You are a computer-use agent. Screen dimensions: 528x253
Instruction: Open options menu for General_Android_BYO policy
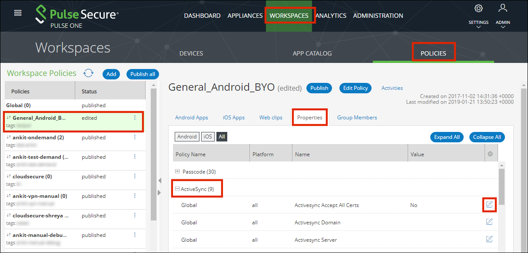coord(135,118)
